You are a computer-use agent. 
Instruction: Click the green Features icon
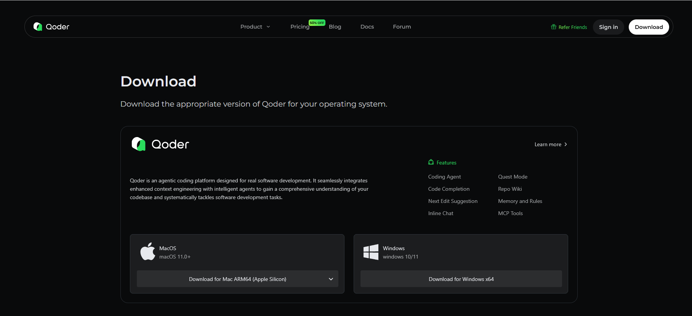pos(431,162)
